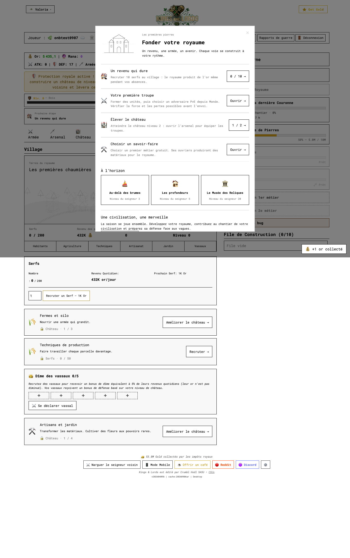
Task: Add a vassal in first empty slot
Action: [39, 396]
